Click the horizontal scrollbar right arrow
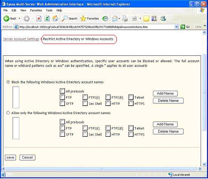Screen dimensions: 208x179 (200, 169)
